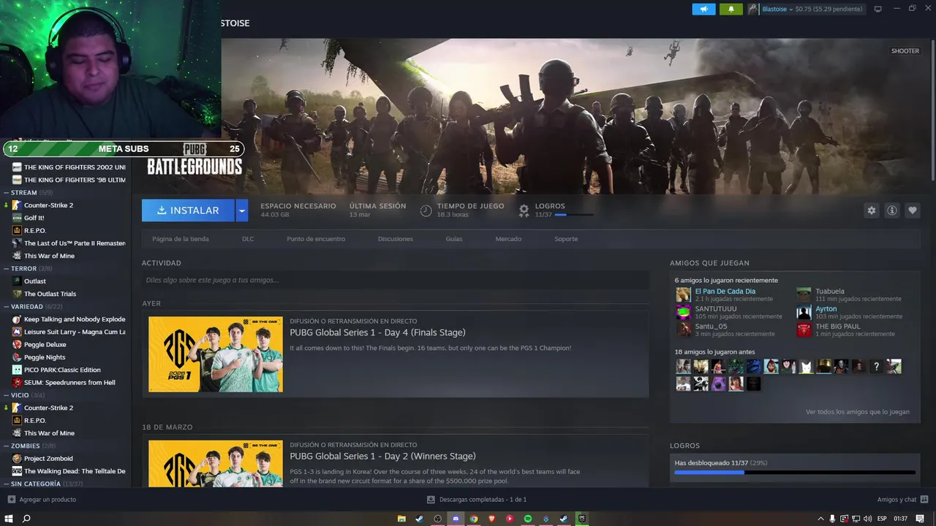This screenshot has height=526, width=936.
Task: Open the DLC tab
Action: point(248,239)
